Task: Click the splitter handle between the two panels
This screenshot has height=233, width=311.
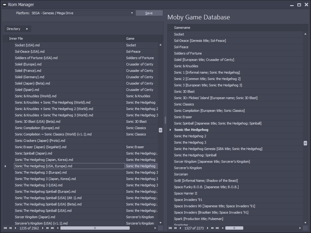Action: coord(165,120)
